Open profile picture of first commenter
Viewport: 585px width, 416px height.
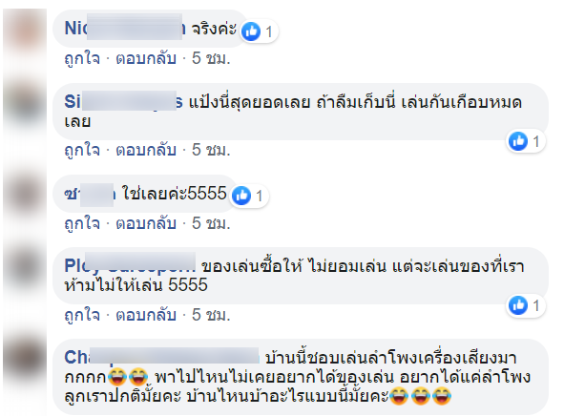point(25,30)
